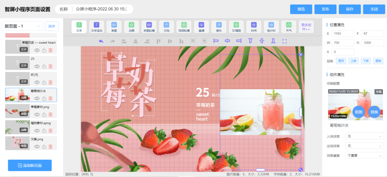Insert a 天气 weather component

coord(289,27)
